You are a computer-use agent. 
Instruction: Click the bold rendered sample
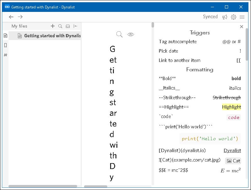(236, 79)
